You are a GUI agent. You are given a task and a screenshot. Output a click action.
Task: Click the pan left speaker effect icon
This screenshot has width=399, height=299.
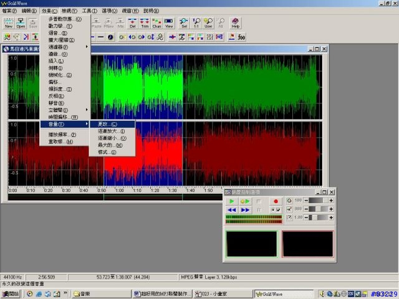click(x=132, y=37)
